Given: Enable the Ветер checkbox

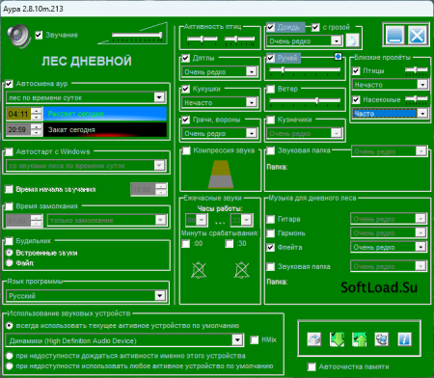Looking at the screenshot, I should [x=271, y=89].
